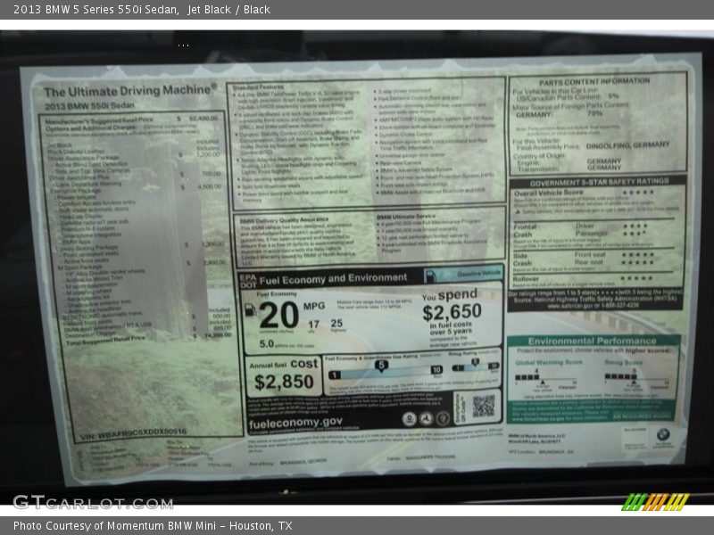Image resolution: width=714 pixels, height=535 pixels.
Task: Click the 'Jet Black / Black' caption text
Action: tap(229, 10)
